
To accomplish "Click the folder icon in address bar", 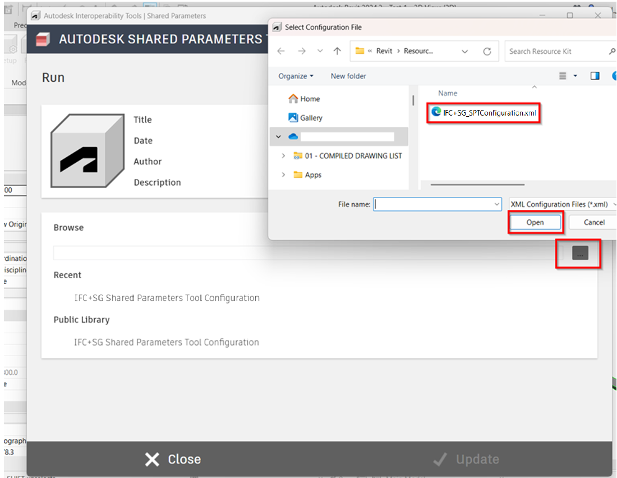I will coord(360,51).
